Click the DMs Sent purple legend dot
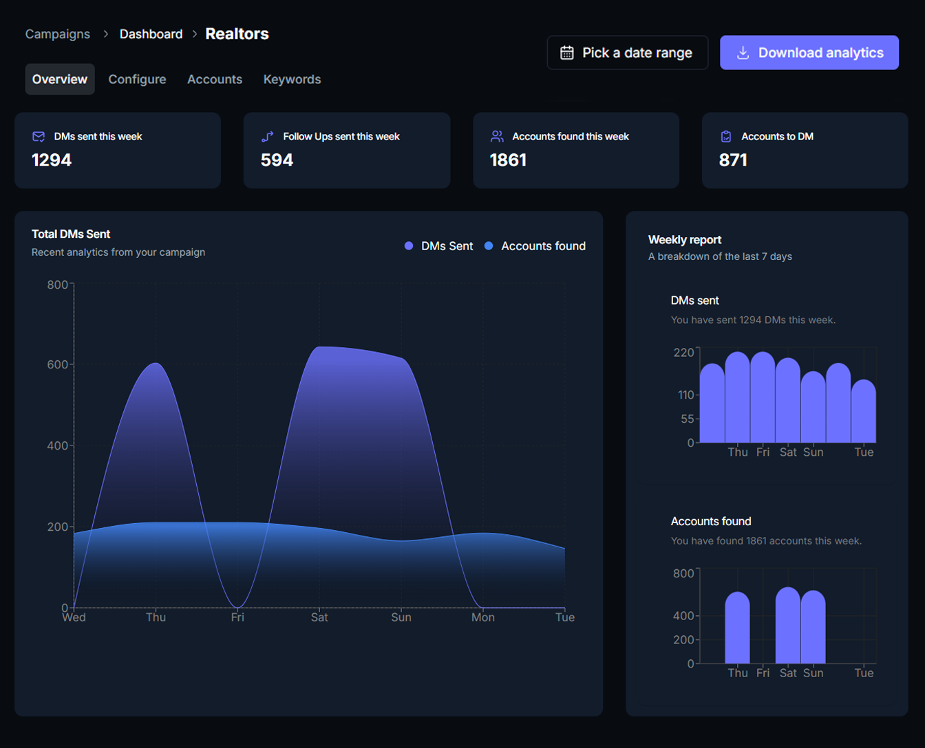This screenshot has height=748, width=925. tap(409, 246)
